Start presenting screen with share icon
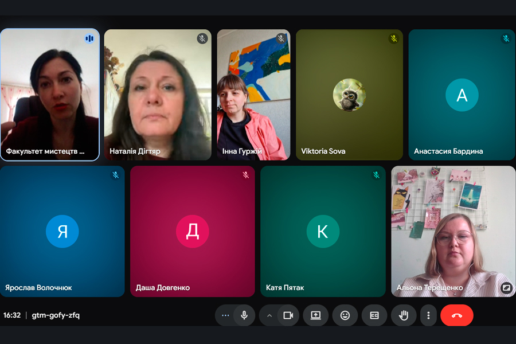The image size is (516, 344). click(x=315, y=315)
